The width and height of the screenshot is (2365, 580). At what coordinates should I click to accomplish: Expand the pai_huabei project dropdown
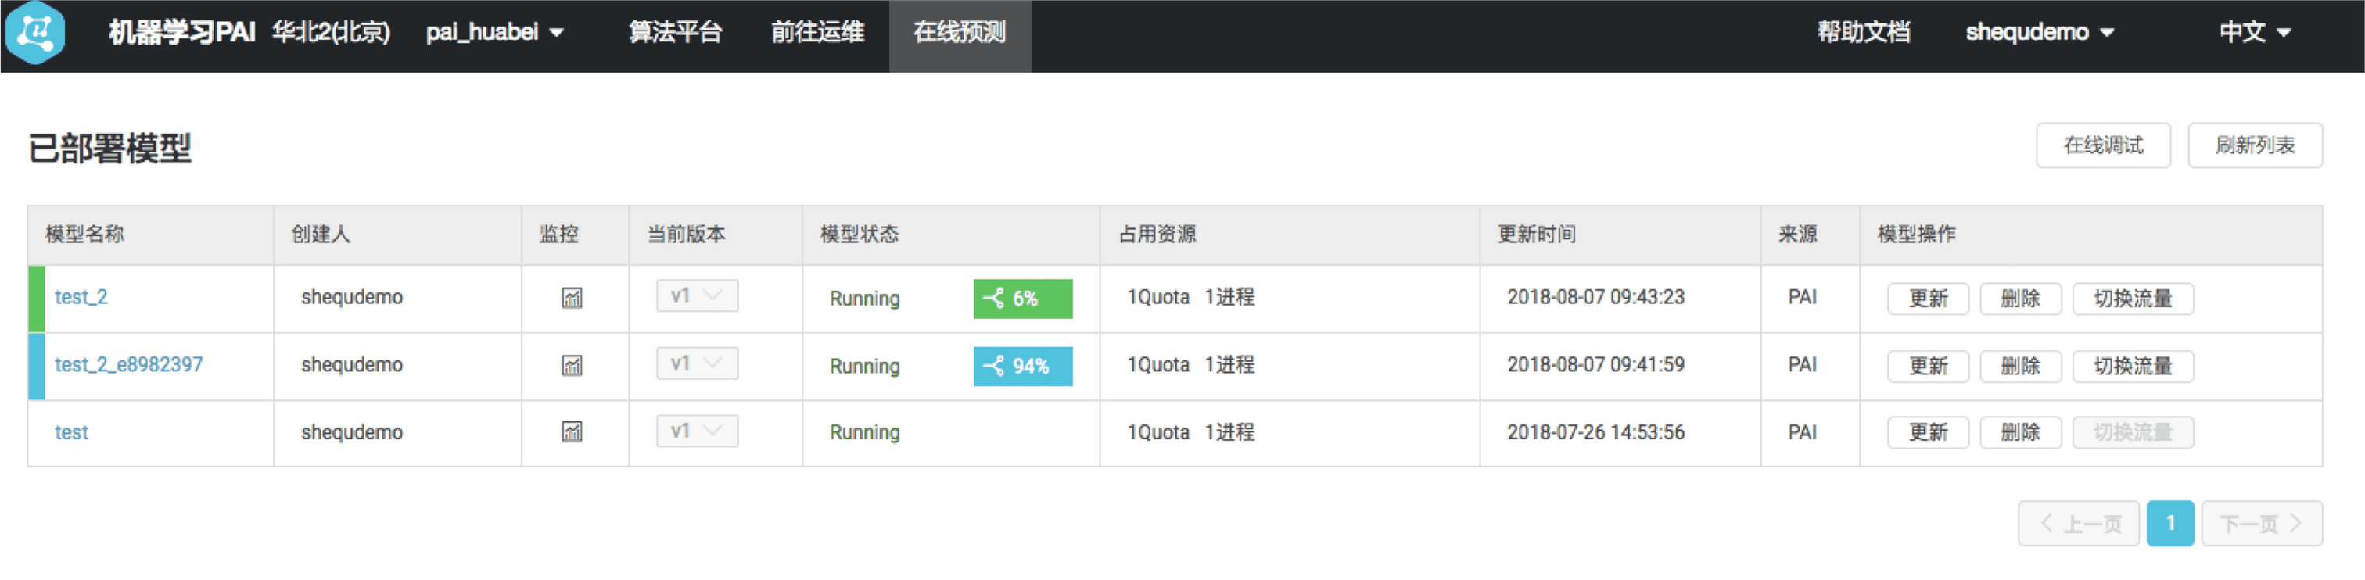(x=495, y=33)
